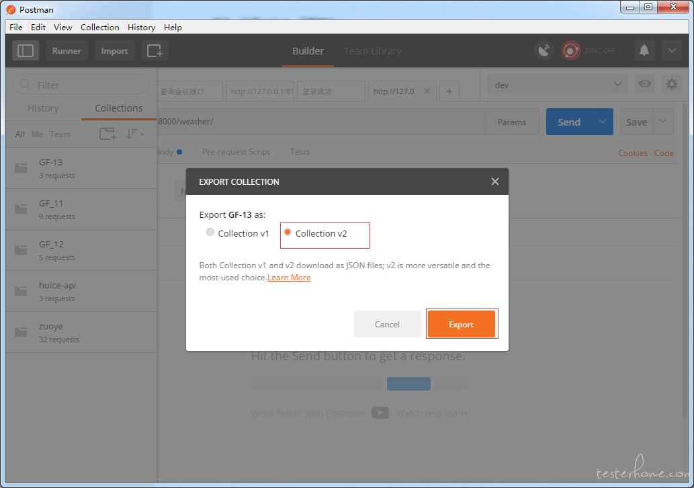Open the dev environment dropdown
Screen dimensions: 694x488
pos(557,84)
